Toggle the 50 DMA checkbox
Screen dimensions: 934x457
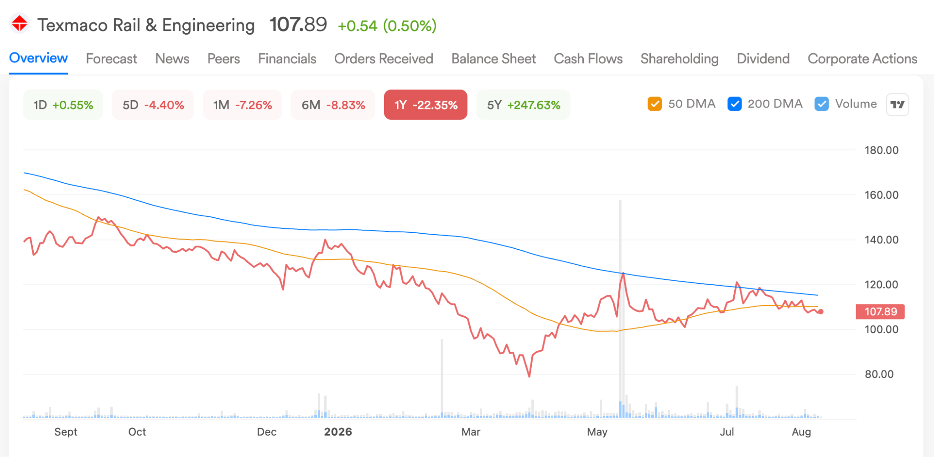click(x=654, y=104)
